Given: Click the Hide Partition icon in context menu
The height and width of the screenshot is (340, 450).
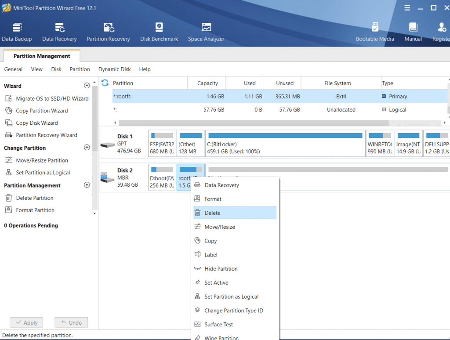Looking at the screenshot, I should 197,268.
